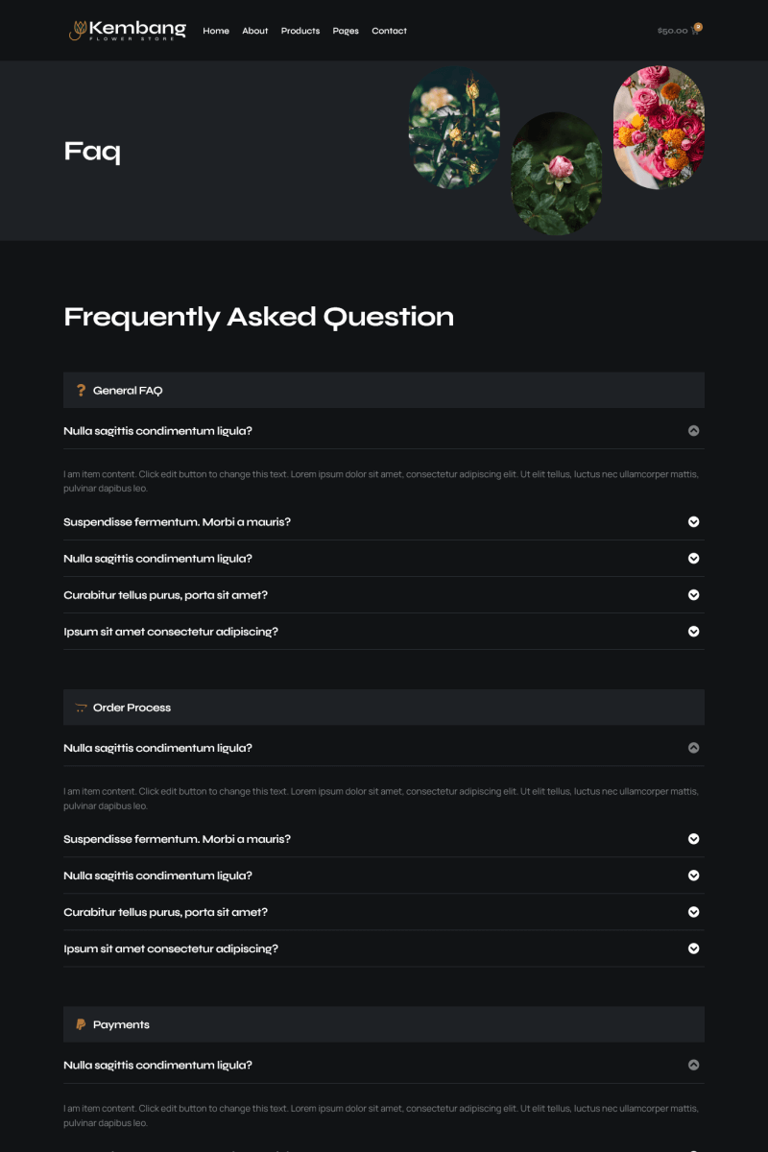
Task: Collapse the first Order Process question chevron
Action: pyautogui.click(x=694, y=748)
